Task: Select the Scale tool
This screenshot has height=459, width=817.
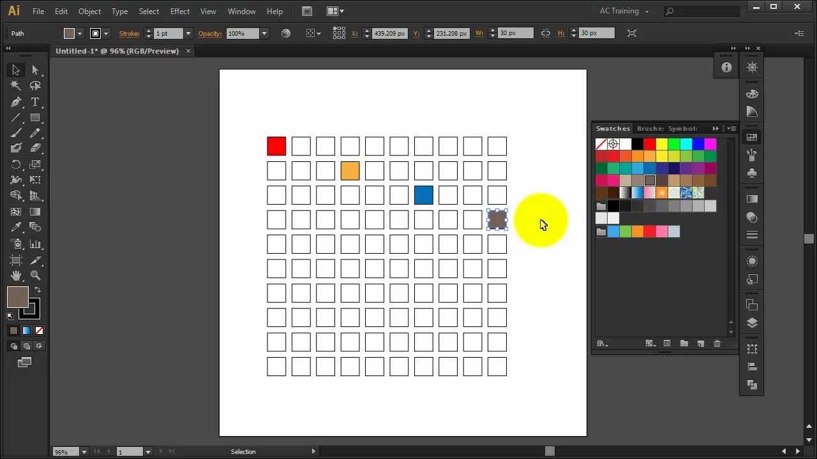Action: tap(35, 164)
